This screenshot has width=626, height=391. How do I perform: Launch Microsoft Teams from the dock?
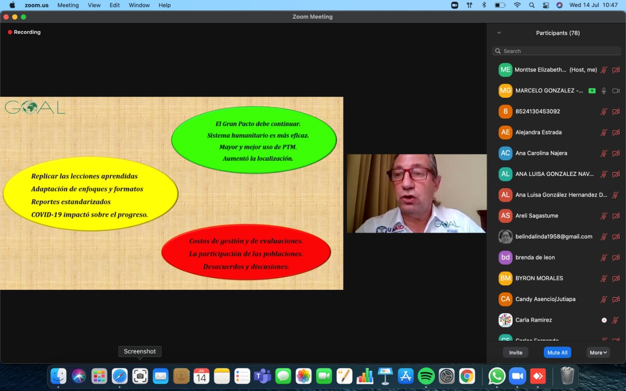click(x=263, y=376)
